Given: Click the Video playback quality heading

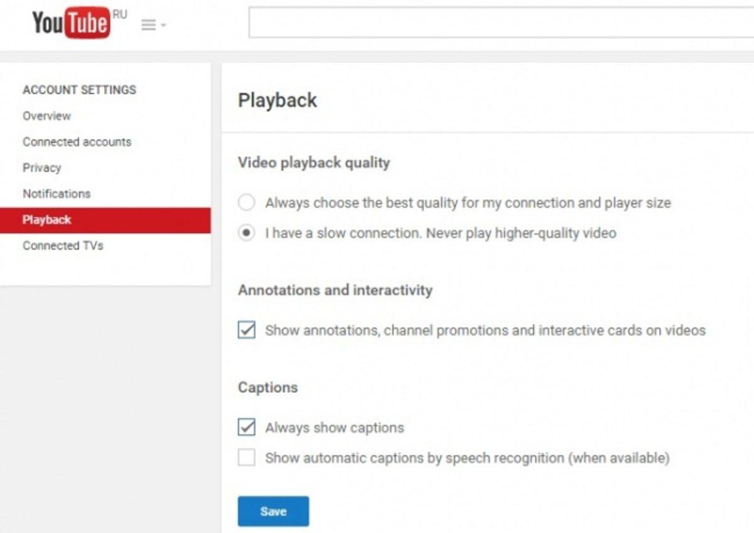Looking at the screenshot, I should click(x=314, y=162).
